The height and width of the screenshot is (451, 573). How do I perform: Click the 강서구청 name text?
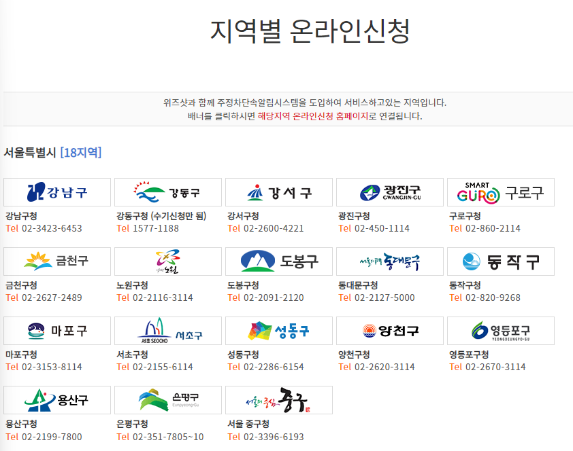click(243, 216)
